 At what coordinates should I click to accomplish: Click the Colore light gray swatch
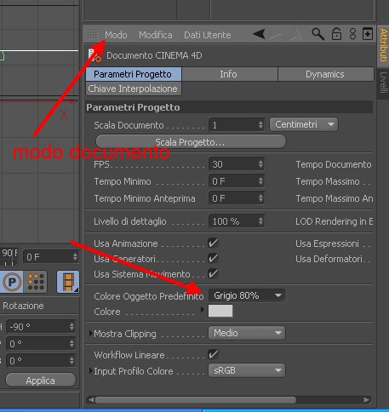tap(220, 311)
